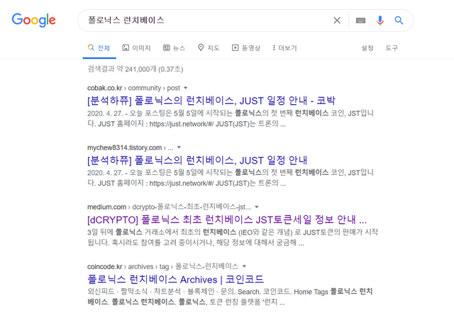Switch to the 뉴스 tab

[174, 48]
